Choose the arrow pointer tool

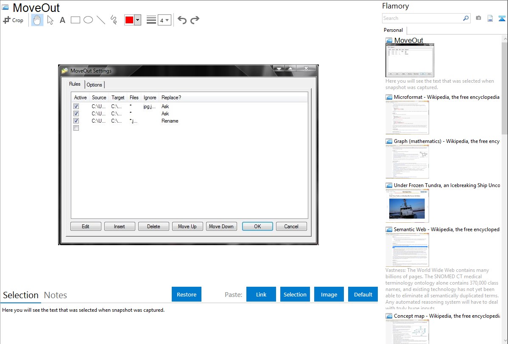[50, 20]
